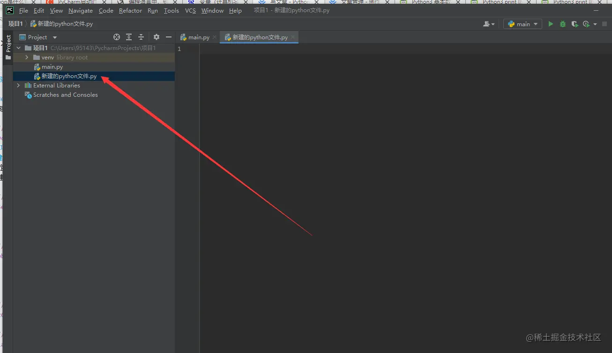
Task: Open the Code menu
Action: pyautogui.click(x=106, y=10)
